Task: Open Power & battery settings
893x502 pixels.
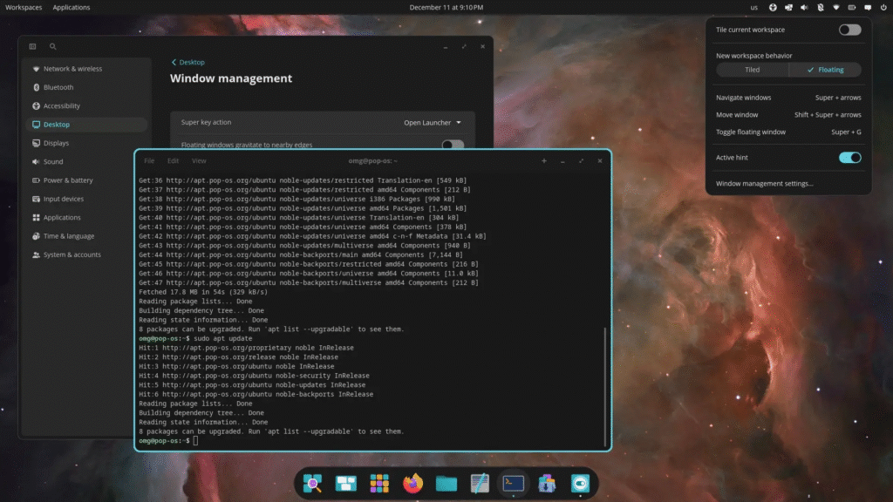Action: coord(68,180)
